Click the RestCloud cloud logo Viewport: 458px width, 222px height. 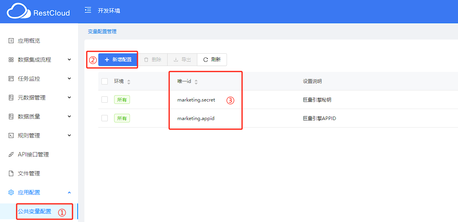click(19, 11)
